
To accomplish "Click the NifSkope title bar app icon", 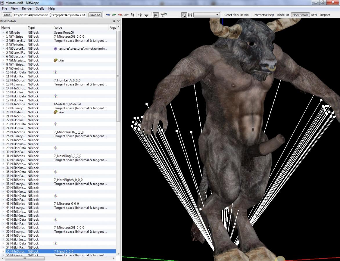I will tap(2, 3).
